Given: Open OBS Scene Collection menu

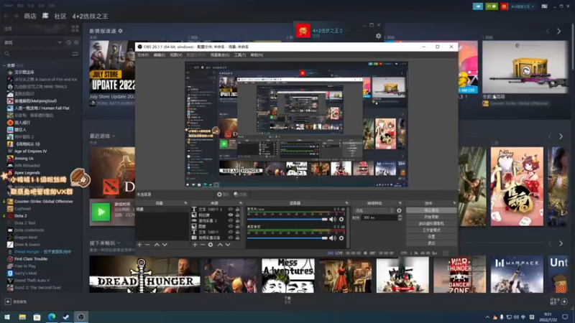Looking at the screenshot, I should pyautogui.click(x=220, y=55).
